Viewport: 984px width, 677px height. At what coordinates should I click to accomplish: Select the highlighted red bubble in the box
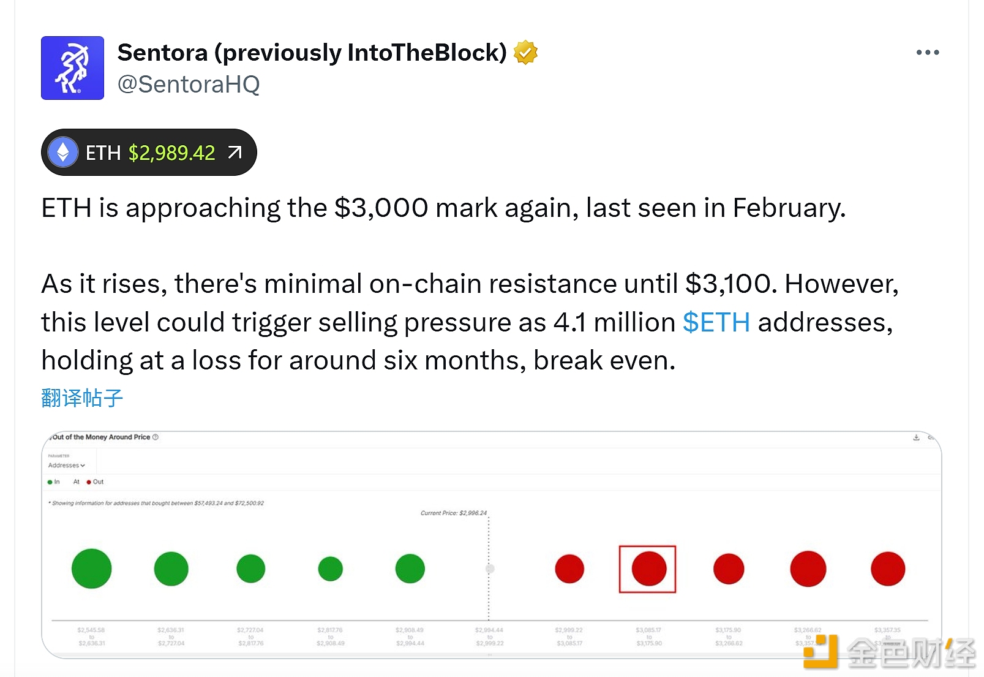coord(648,569)
